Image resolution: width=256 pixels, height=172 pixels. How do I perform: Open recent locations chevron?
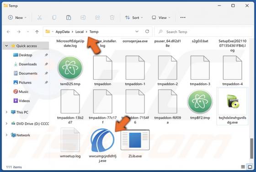[x=28, y=32]
